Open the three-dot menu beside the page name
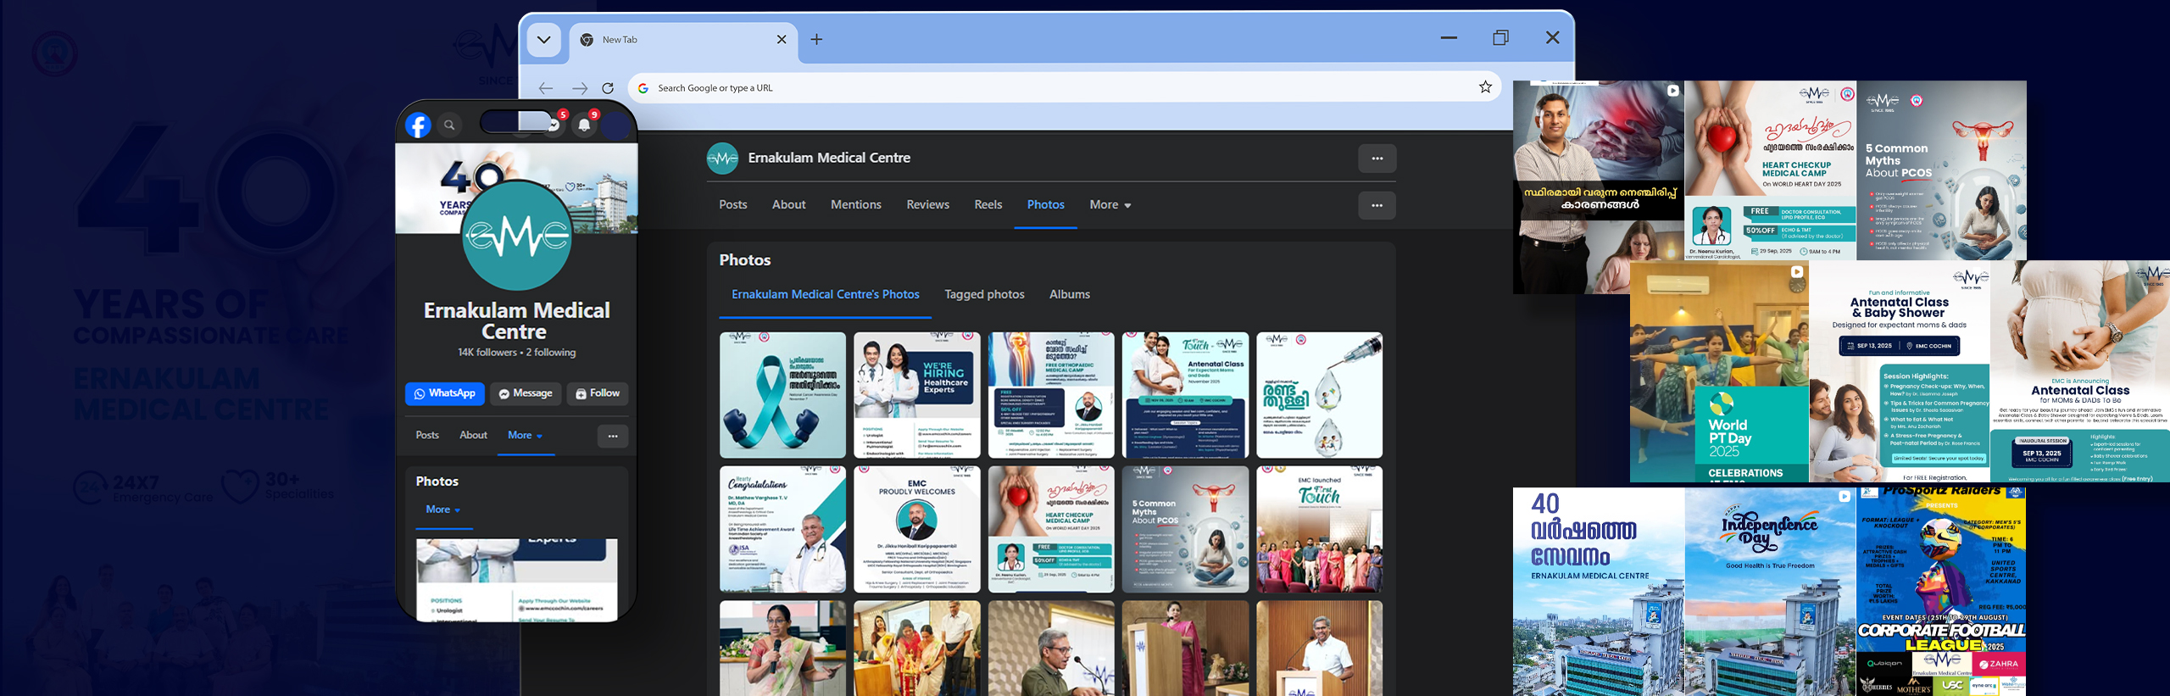Viewport: 2170px width, 696px height. (x=1377, y=159)
